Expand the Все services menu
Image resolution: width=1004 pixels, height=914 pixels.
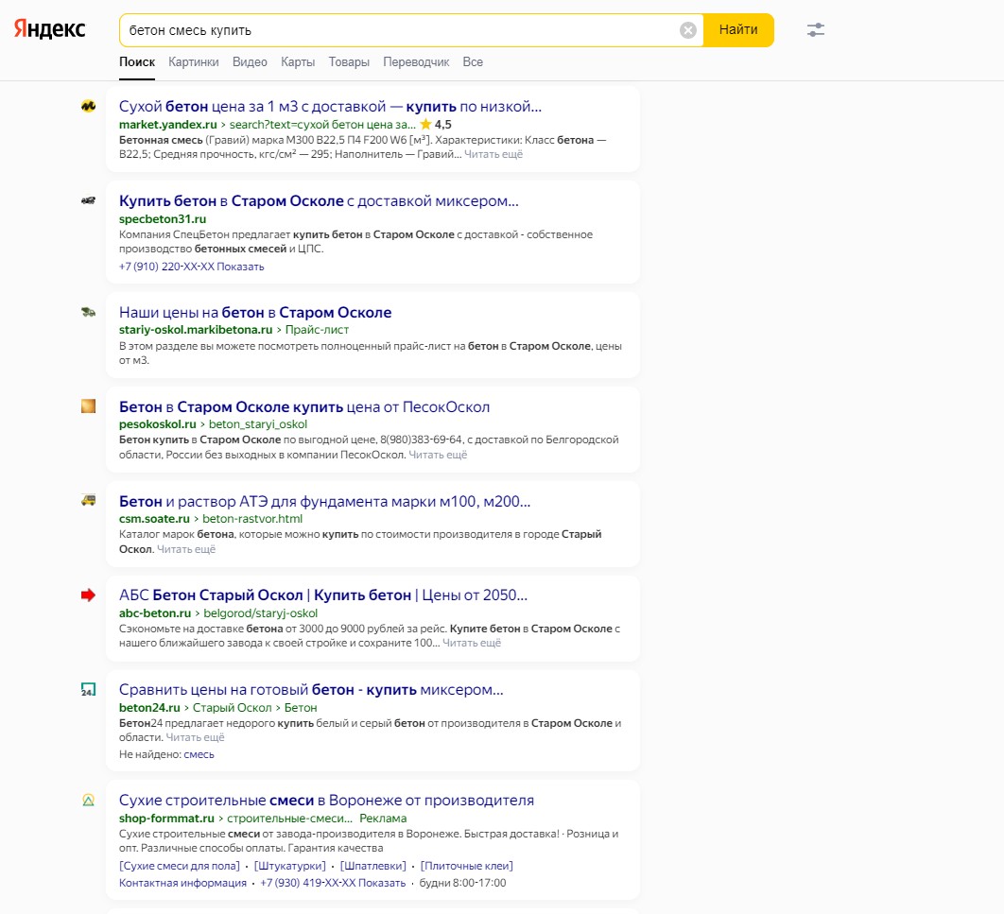[x=473, y=62]
